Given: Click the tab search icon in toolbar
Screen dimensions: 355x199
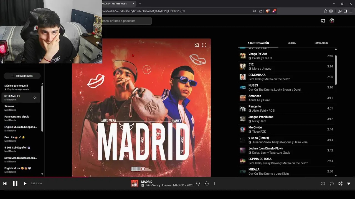Looking at the screenshot, I should 331,11.
